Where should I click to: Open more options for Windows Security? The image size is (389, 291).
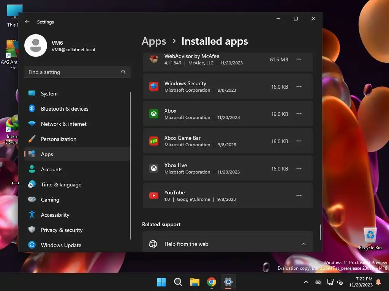299,87
